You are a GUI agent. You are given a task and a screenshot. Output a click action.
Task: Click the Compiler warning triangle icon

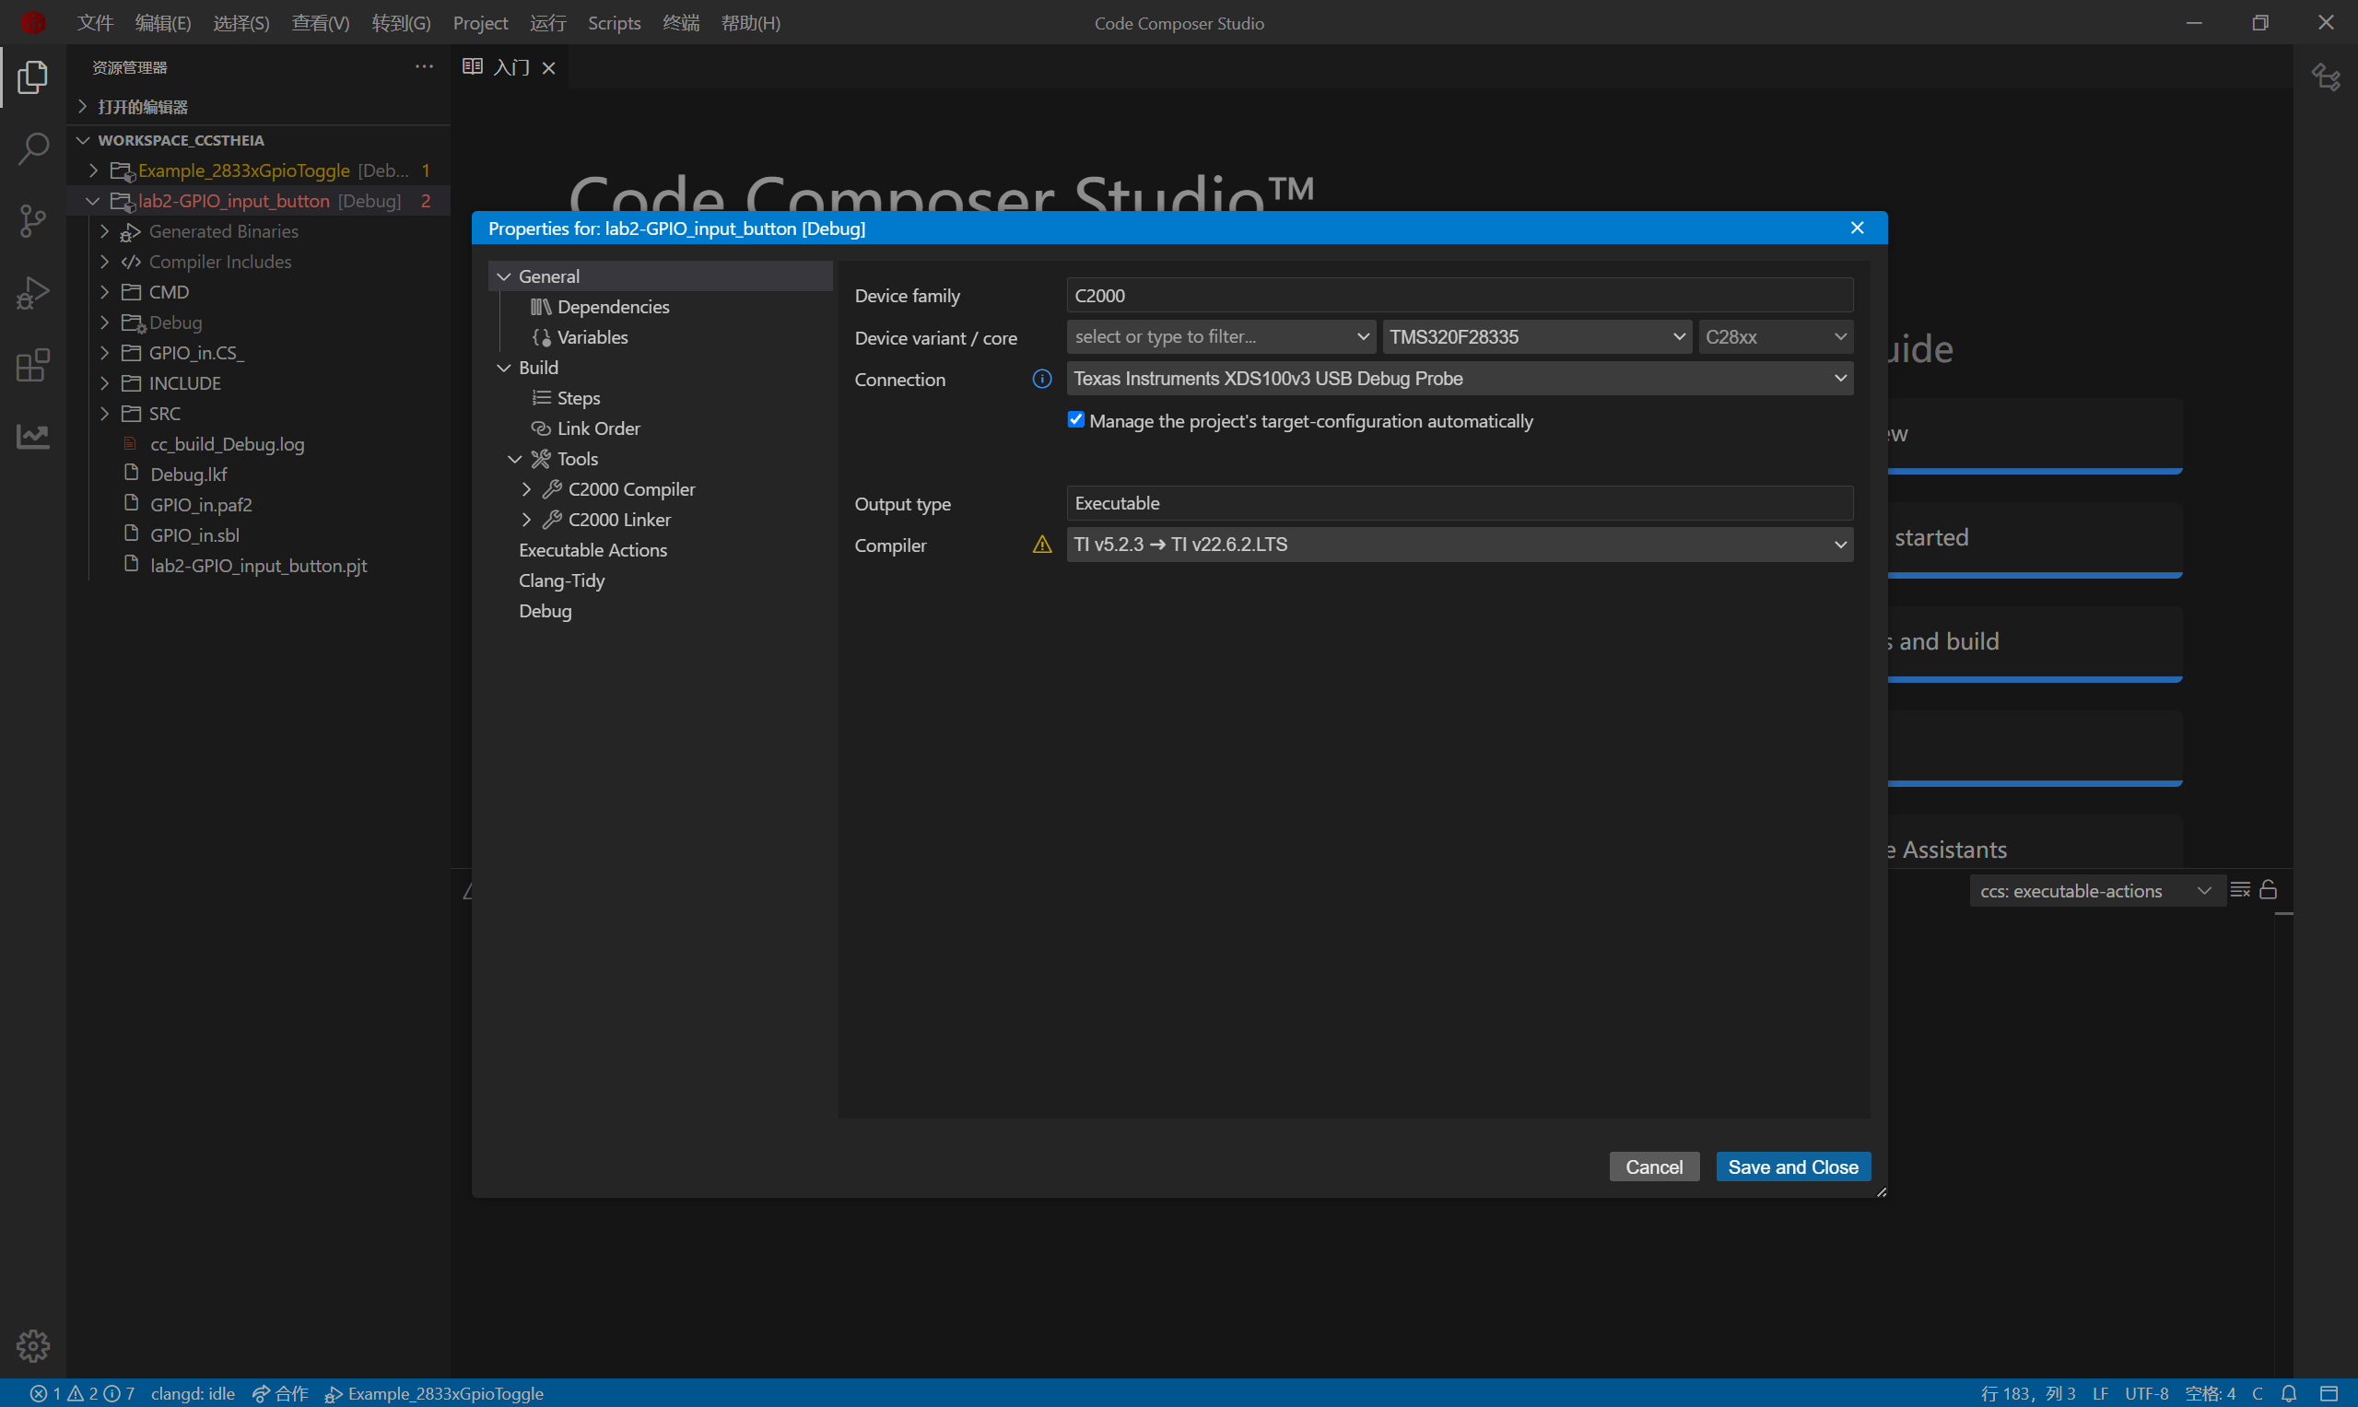[1041, 545]
